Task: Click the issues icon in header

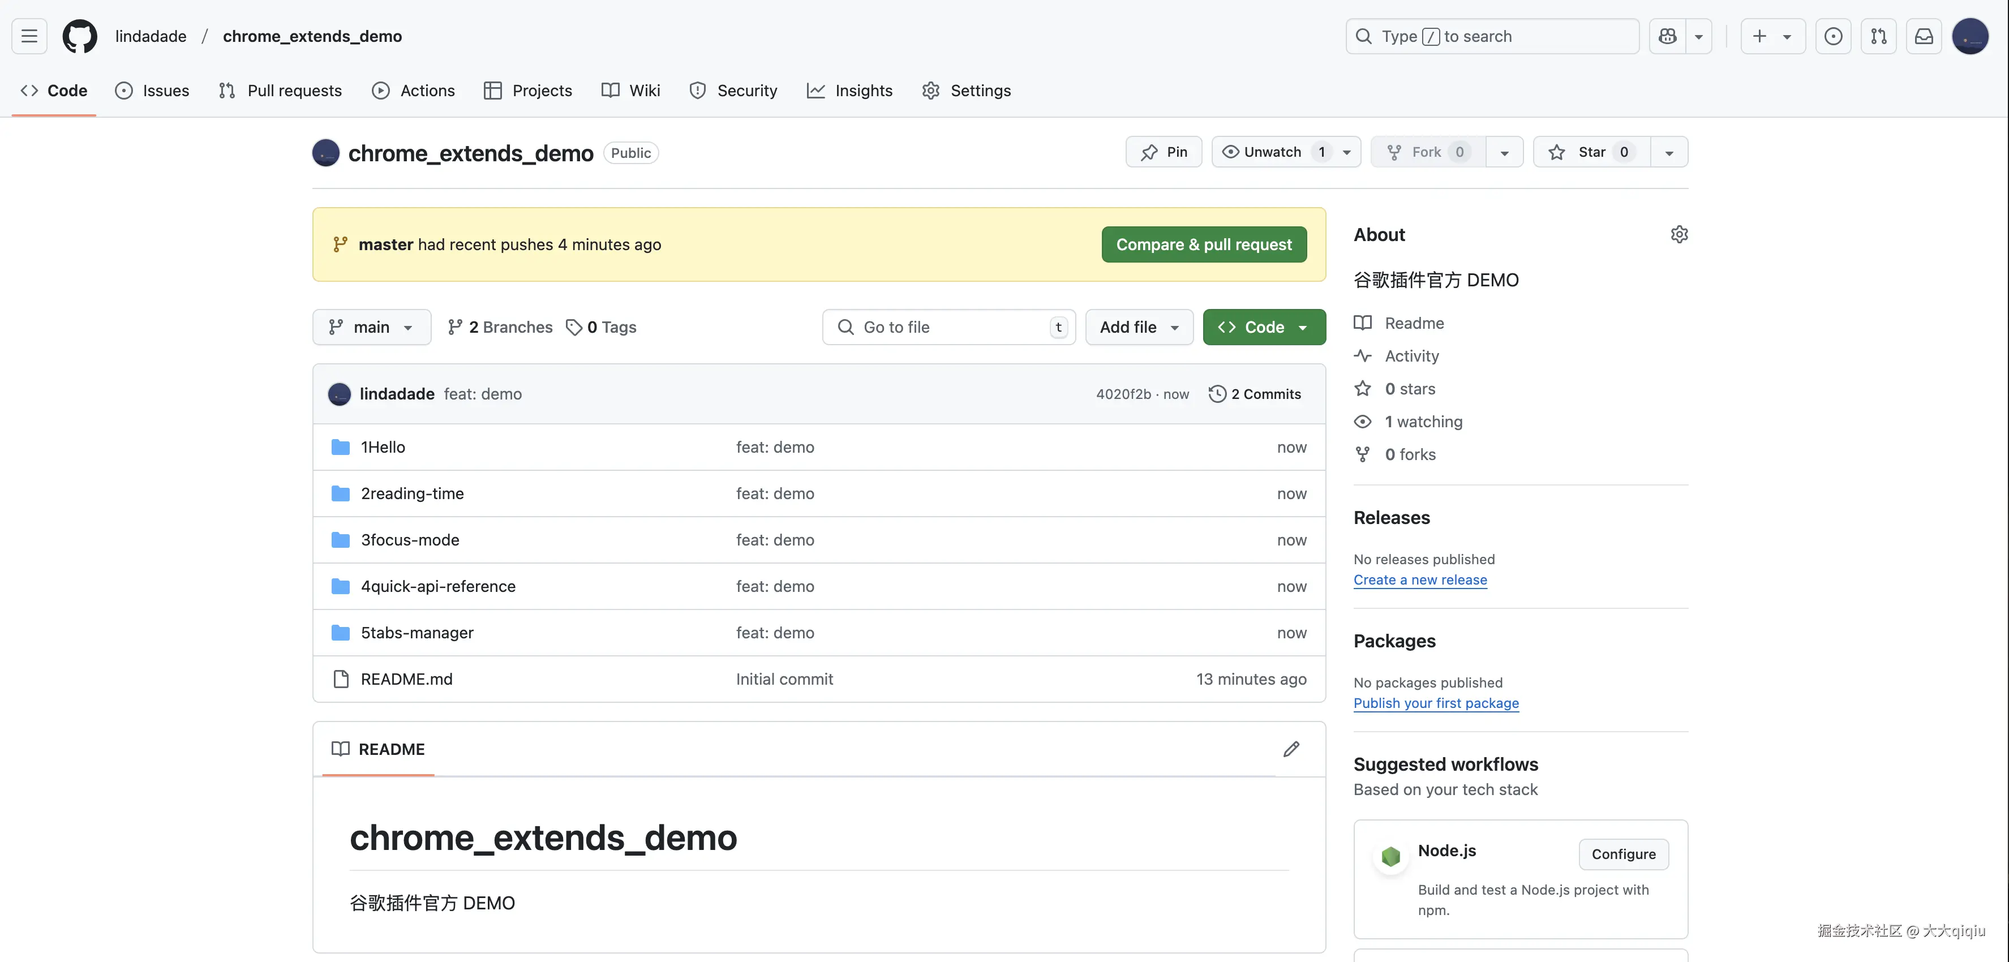Action: coord(1833,36)
